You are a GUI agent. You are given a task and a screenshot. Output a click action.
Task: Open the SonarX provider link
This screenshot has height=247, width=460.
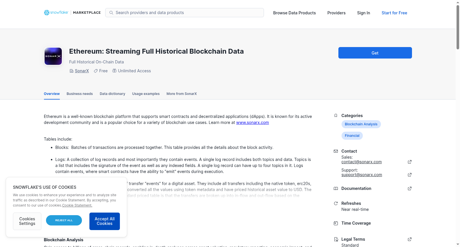coord(82,71)
